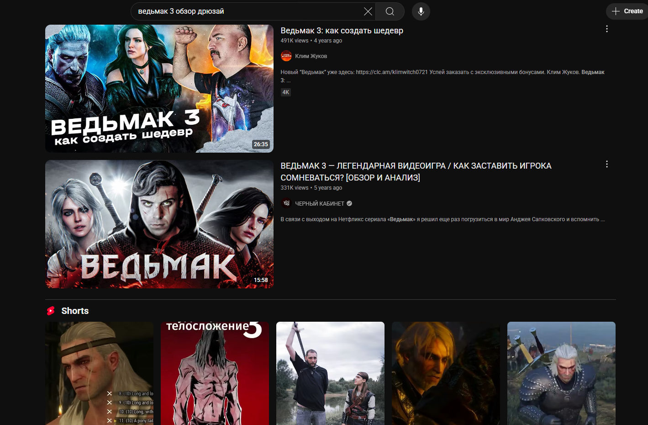Image resolution: width=648 pixels, height=425 pixels.
Task: Open the Клим Жуков channel avatar
Action: point(286,56)
